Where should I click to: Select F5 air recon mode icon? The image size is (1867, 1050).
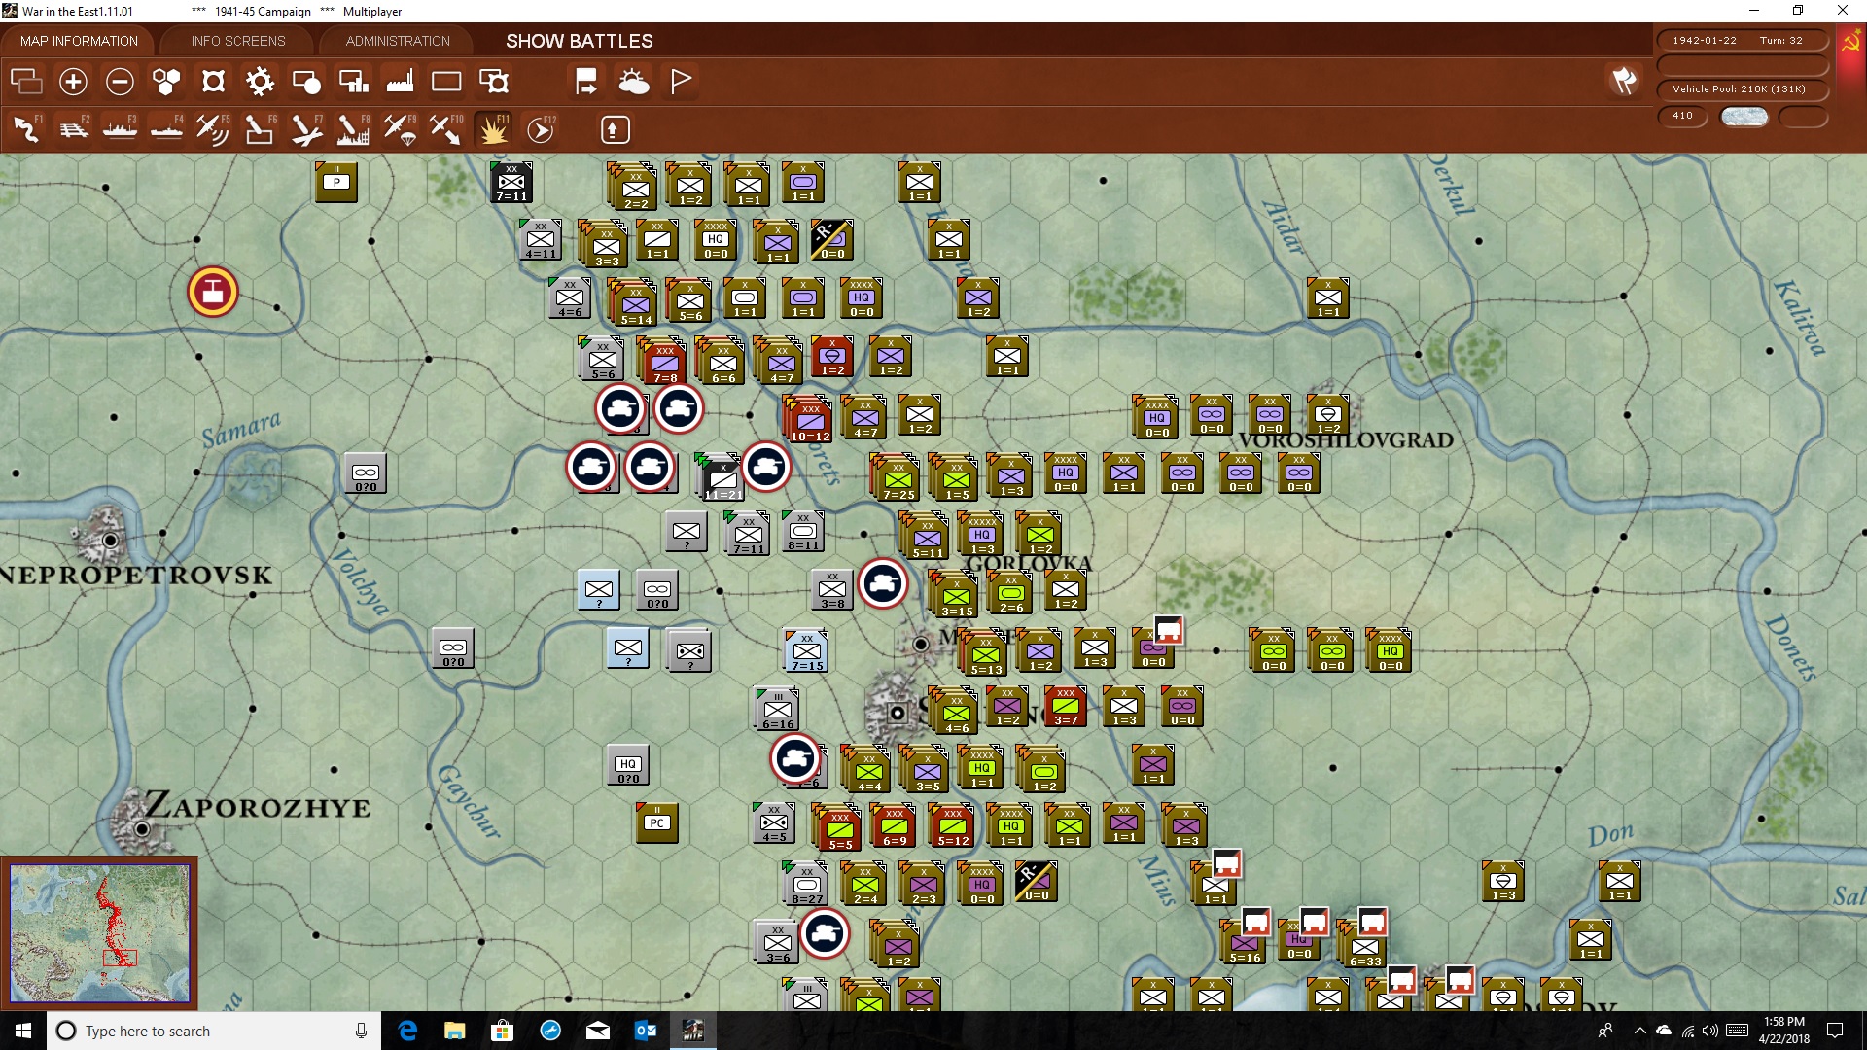tap(213, 128)
